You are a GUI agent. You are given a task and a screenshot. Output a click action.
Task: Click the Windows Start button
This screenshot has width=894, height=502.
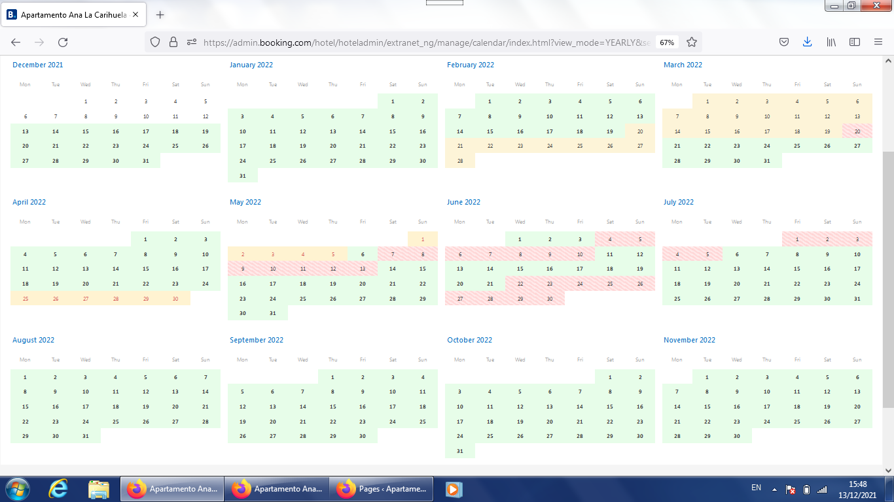point(18,488)
